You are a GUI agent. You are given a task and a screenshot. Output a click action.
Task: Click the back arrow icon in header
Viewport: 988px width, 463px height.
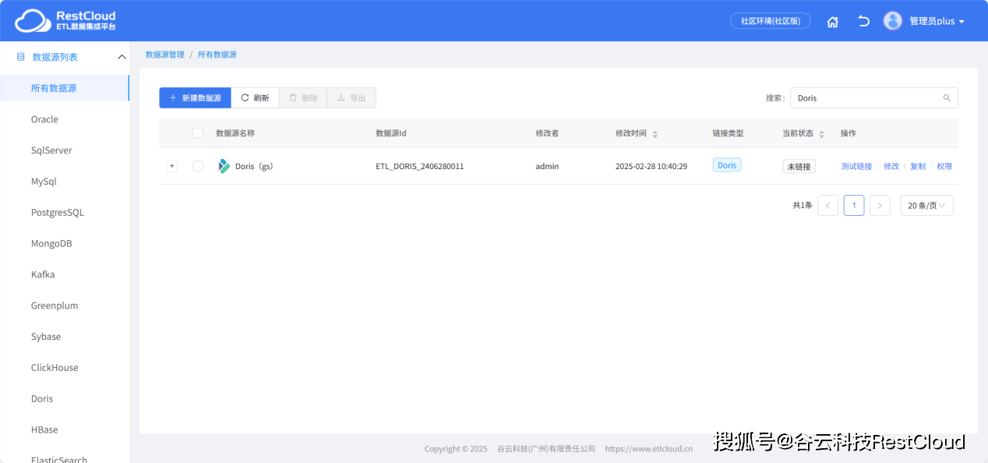coord(863,21)
